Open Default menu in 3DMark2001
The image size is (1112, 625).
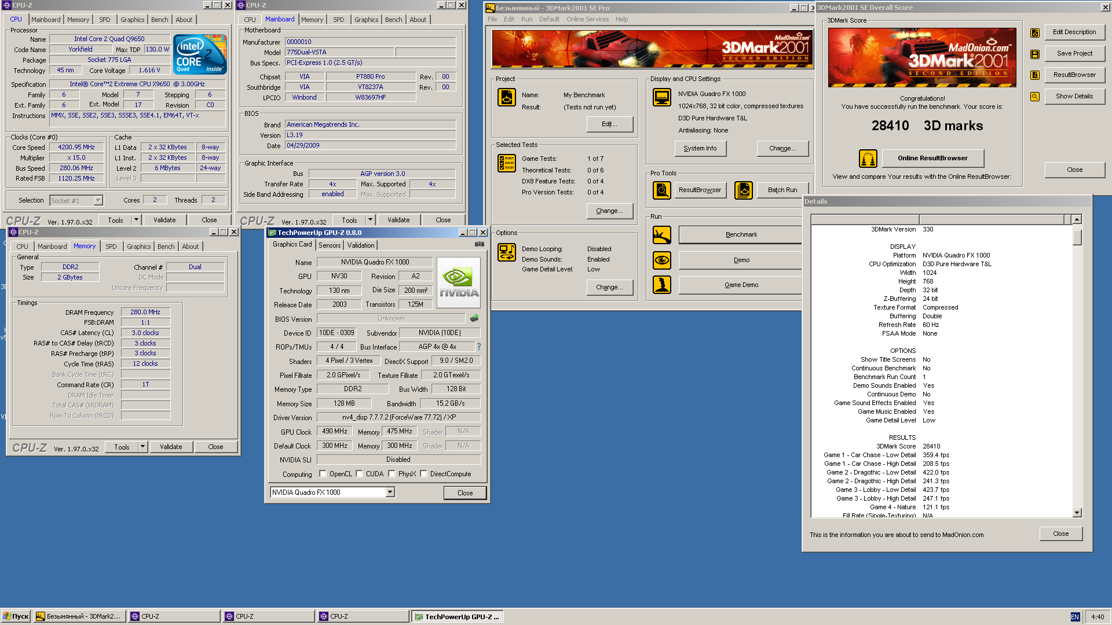coord(549,19)
